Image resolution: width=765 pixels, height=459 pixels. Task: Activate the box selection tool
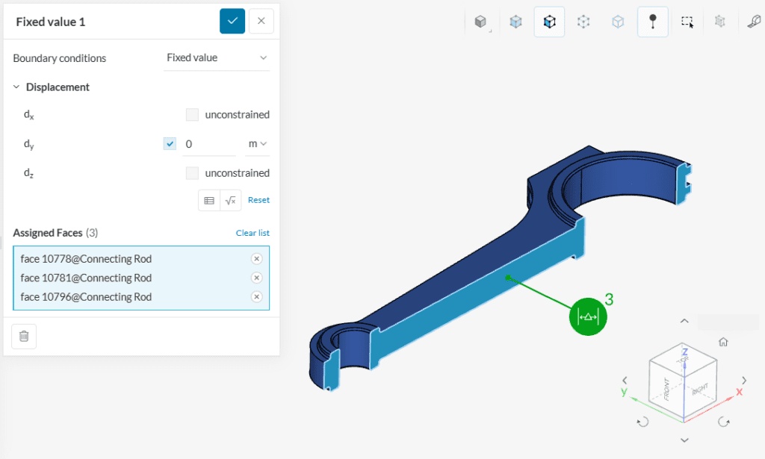tap(687, 22)
